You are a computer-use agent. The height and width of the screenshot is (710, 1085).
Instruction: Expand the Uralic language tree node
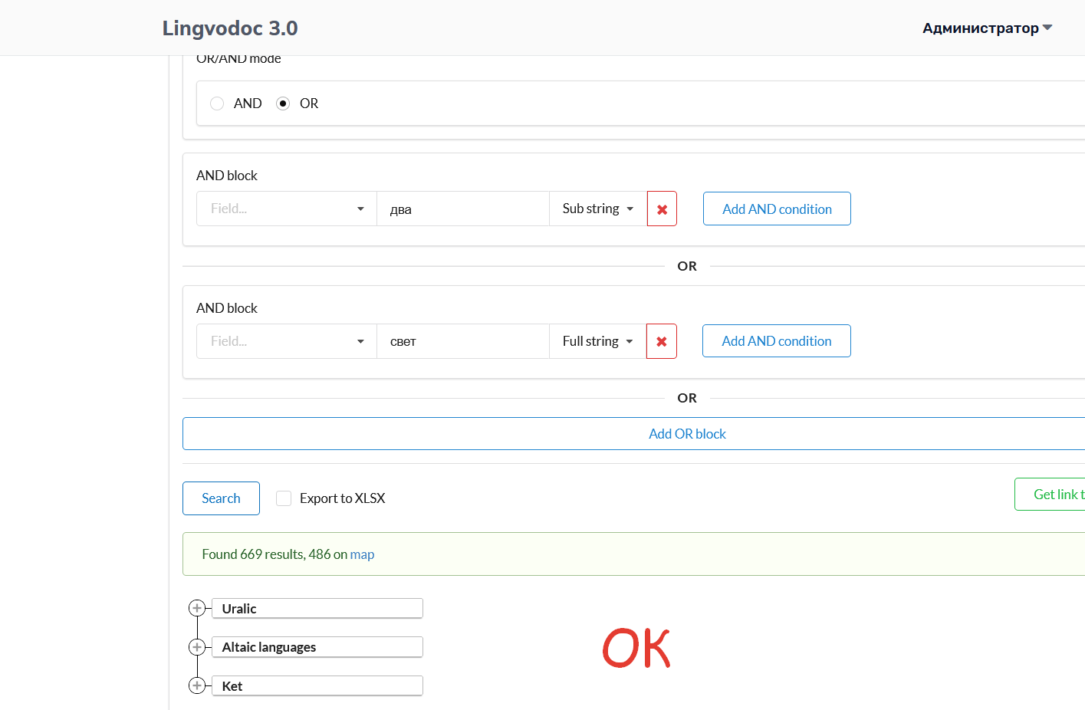pyautogui.click(x=197, y=607)
